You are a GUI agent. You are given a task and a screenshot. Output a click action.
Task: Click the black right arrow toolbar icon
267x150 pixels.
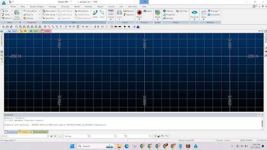click(120, 27)
